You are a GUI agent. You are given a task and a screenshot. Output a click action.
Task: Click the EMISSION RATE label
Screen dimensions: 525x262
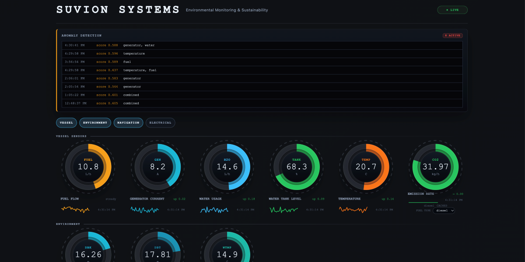(x=421, y=193)
